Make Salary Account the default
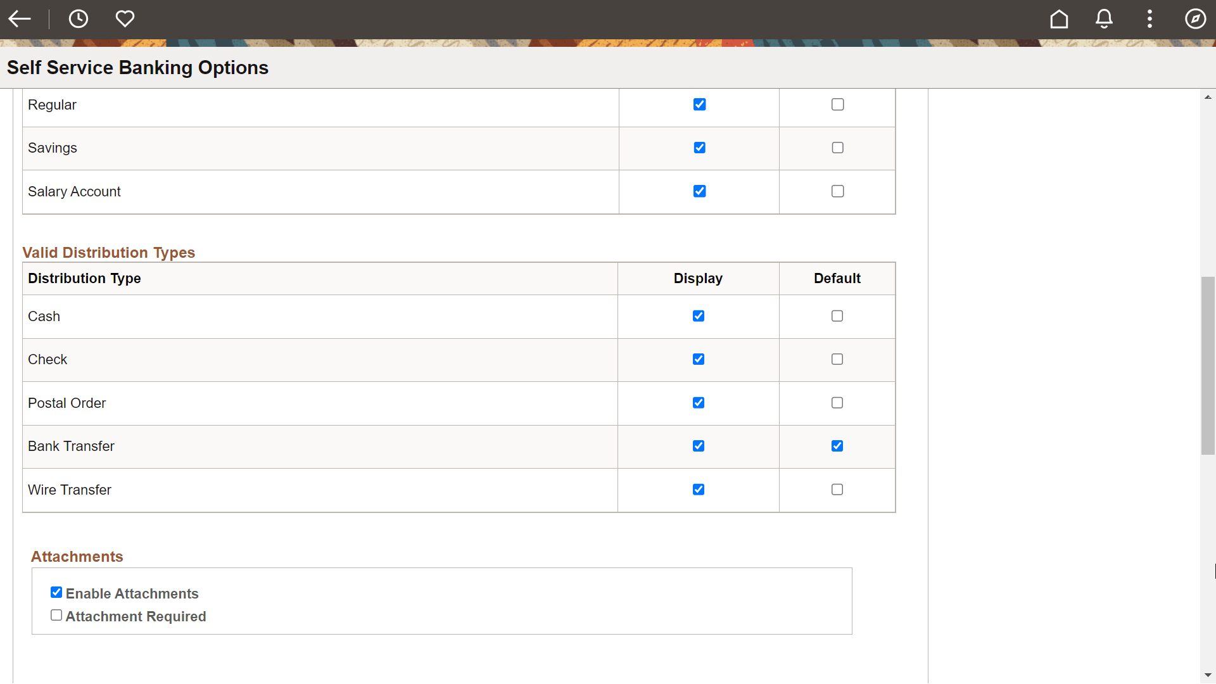The height and width of the screenshot is (684, 1216). click(x=837, y=191)
